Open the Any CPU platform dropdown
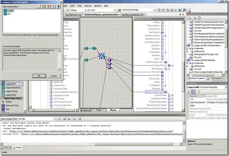 (115, 10)
